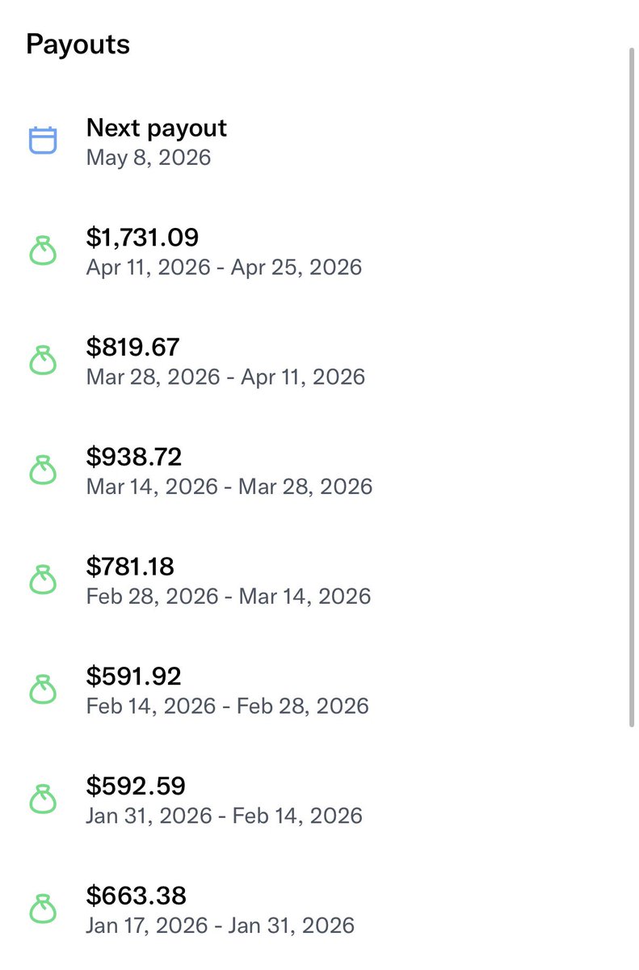Tap the money bag icon for $1,731.09
The height and width of the screenshot is (970, 639).
click(43, 251)
